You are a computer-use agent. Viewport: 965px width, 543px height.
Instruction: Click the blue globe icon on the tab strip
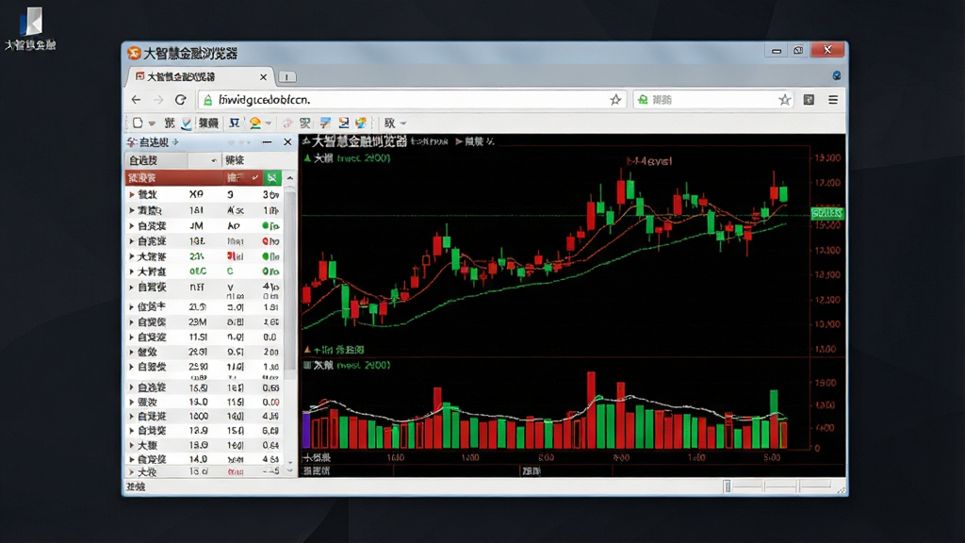(837, 75)
